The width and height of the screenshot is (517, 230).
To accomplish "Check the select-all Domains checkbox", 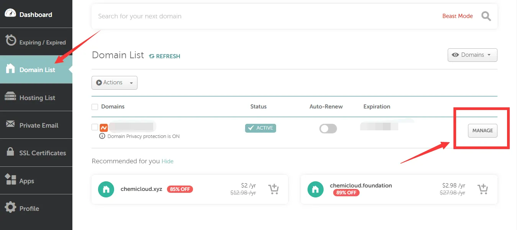I will (x=95, y=107).
